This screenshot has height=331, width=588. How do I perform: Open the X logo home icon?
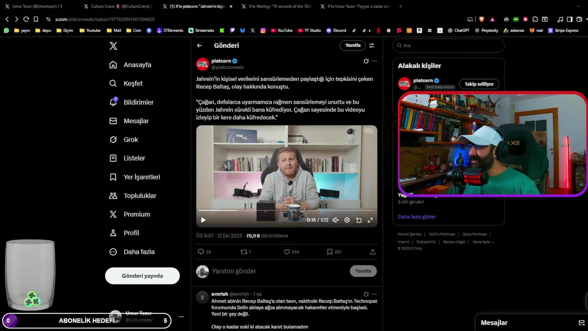click(113, 46)
